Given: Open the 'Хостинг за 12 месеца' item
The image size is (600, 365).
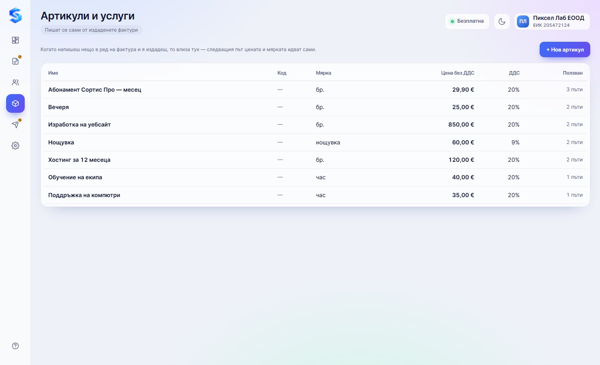Looking at the screenshot, I should [79, 160].
